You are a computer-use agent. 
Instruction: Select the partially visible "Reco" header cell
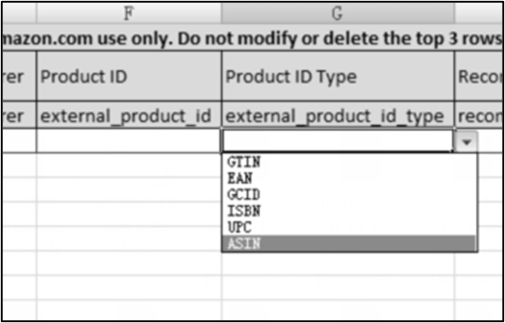coord(479,77)
